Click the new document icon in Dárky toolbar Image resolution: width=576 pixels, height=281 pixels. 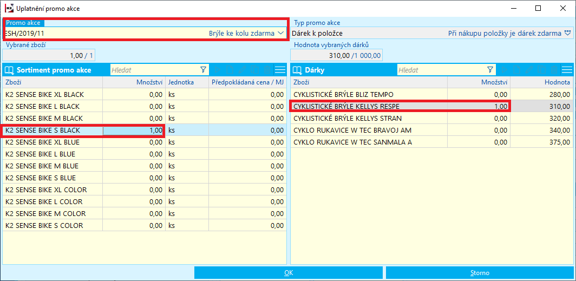click(x=516, y=70)
